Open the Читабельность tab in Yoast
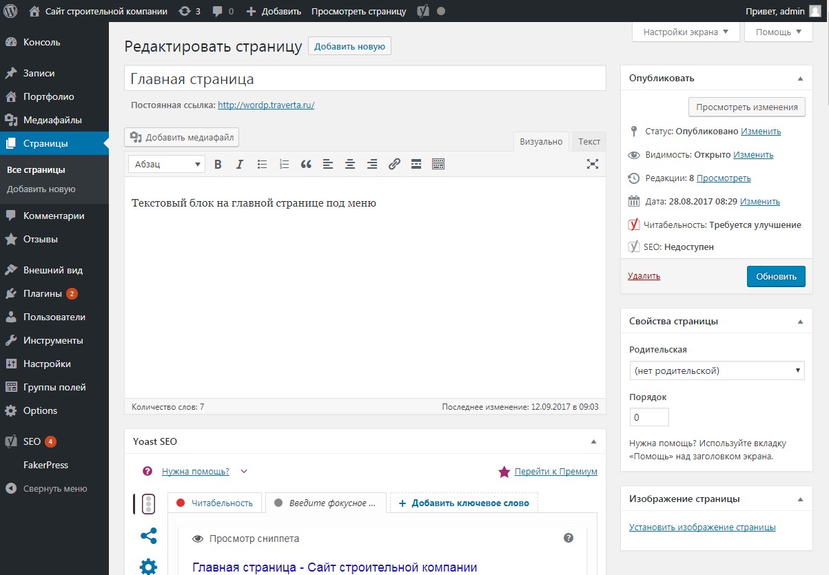Viewport: 829px width, 575px height. click(215, 503)
